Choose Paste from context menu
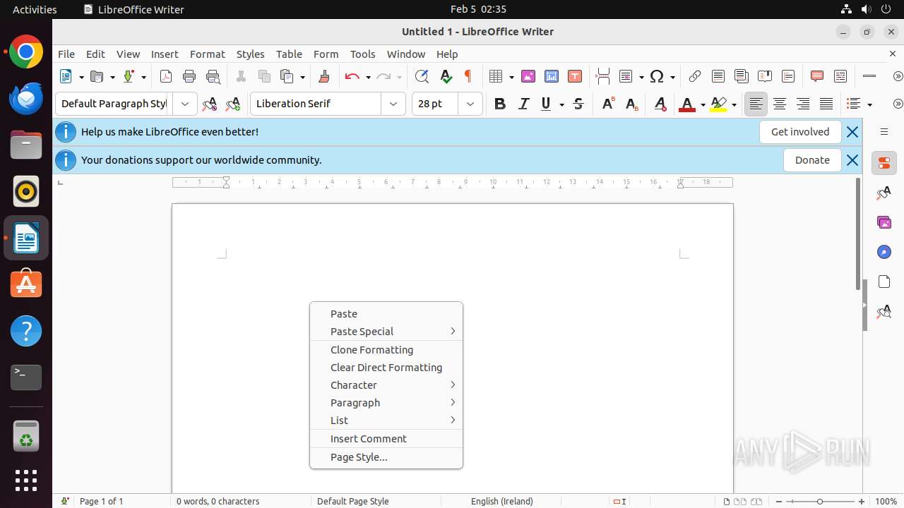This screenshot has height=508, width=904. click(386, 314)
